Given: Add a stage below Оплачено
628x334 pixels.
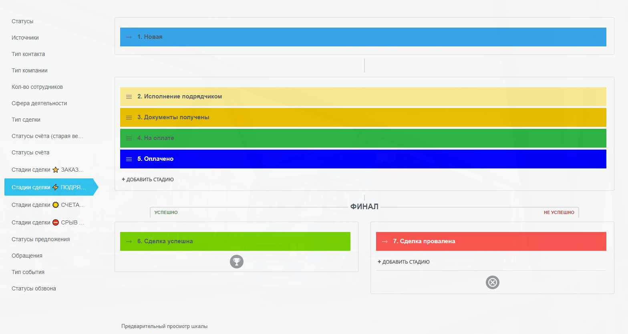Looking at the screenshot, I should click(x=148, y=180).
